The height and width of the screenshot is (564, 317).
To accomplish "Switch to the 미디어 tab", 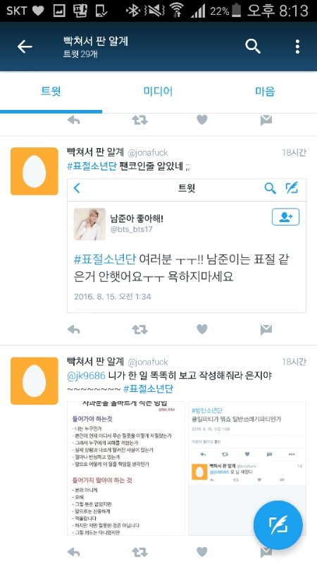I will coord(158,92).
